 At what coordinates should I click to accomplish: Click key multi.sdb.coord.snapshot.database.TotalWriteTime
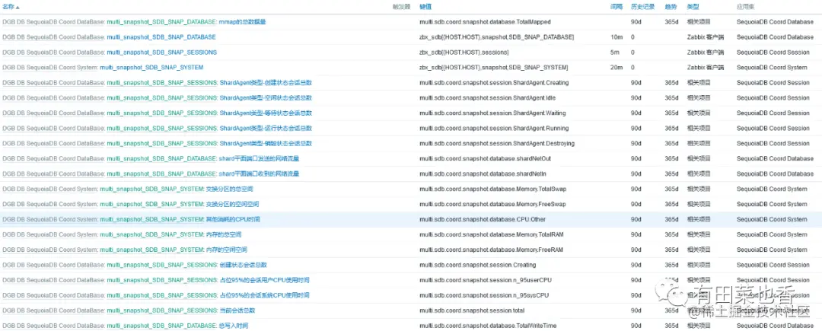[488, 326]
